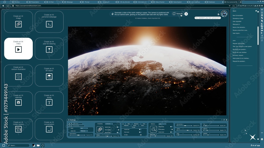The width and height of the screenshot is (264, 148).
Task: Open the Create an AI 3D object card
Action: pyautogui.click(x=49, y=75)
